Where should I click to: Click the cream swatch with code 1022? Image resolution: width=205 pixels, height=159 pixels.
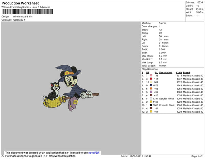[151, 82]
